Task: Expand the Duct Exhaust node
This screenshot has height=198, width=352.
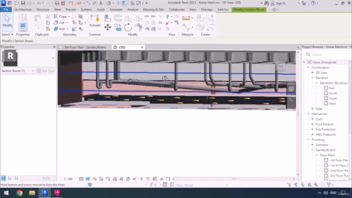Action: [312, 124]
